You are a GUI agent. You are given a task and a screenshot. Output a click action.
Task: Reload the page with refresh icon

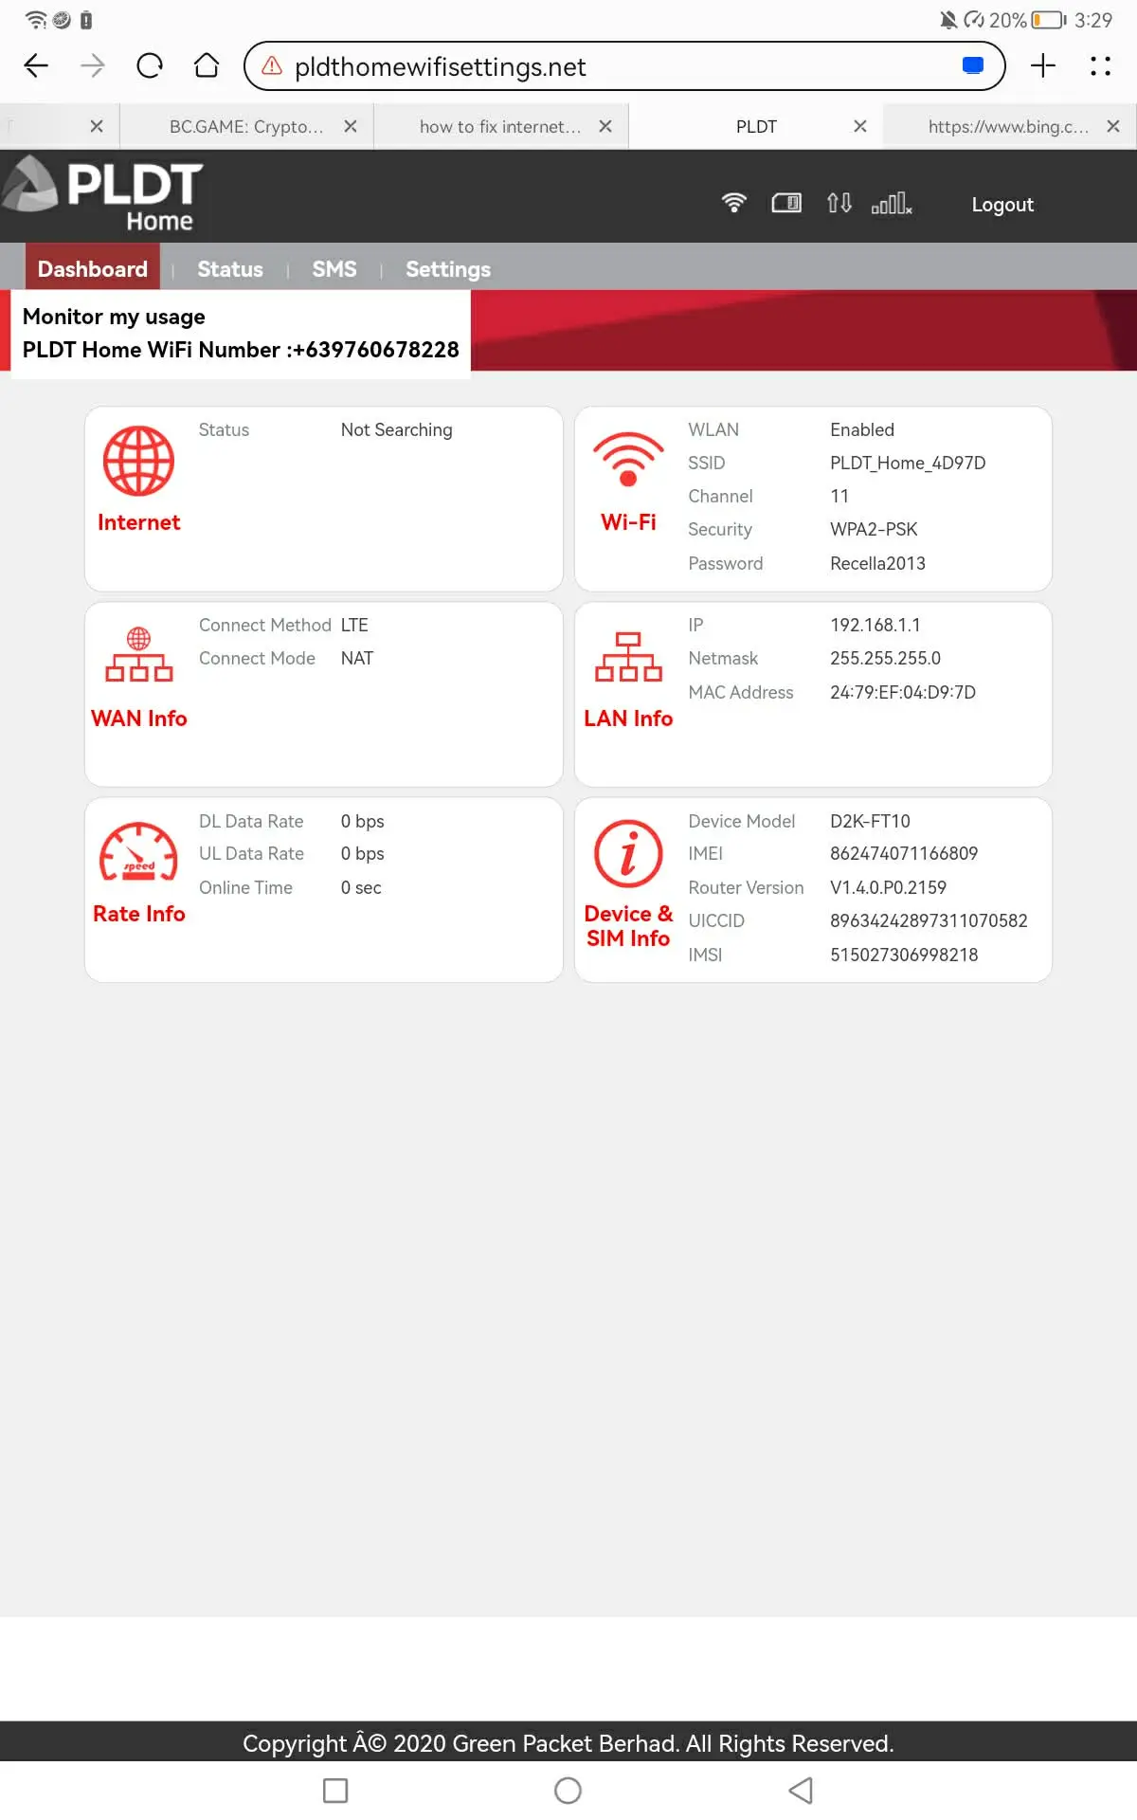pyautogui.click(x=150, y=65)
